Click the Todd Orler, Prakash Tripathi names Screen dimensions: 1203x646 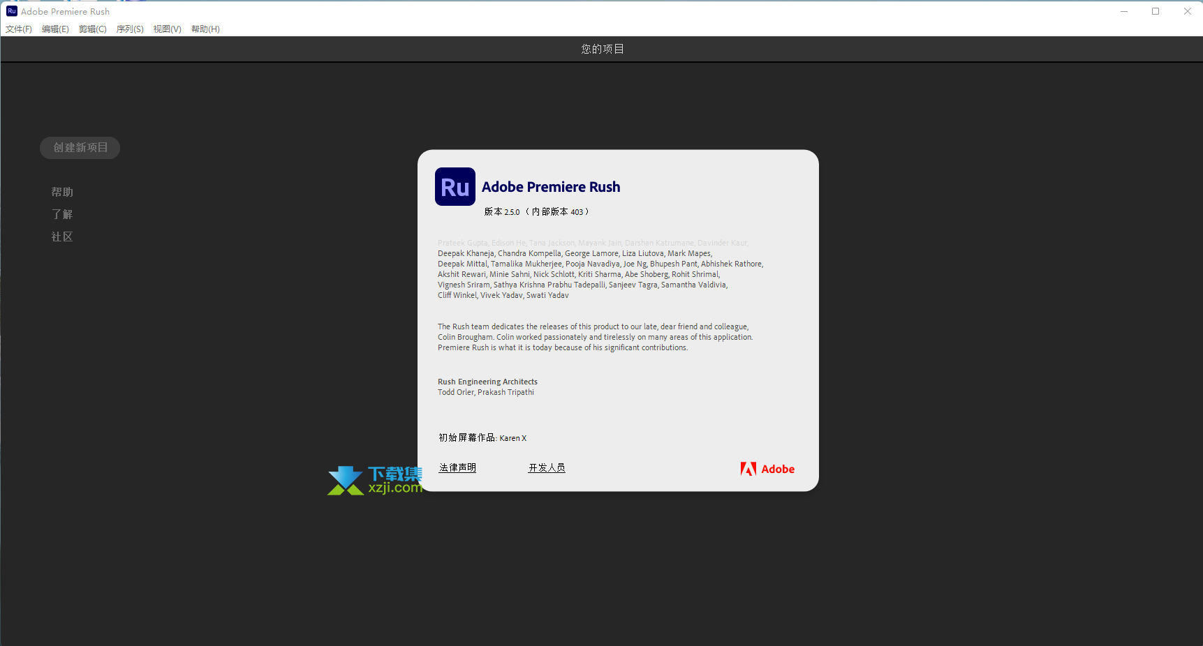pyautogui.click(x=486, y=392)
